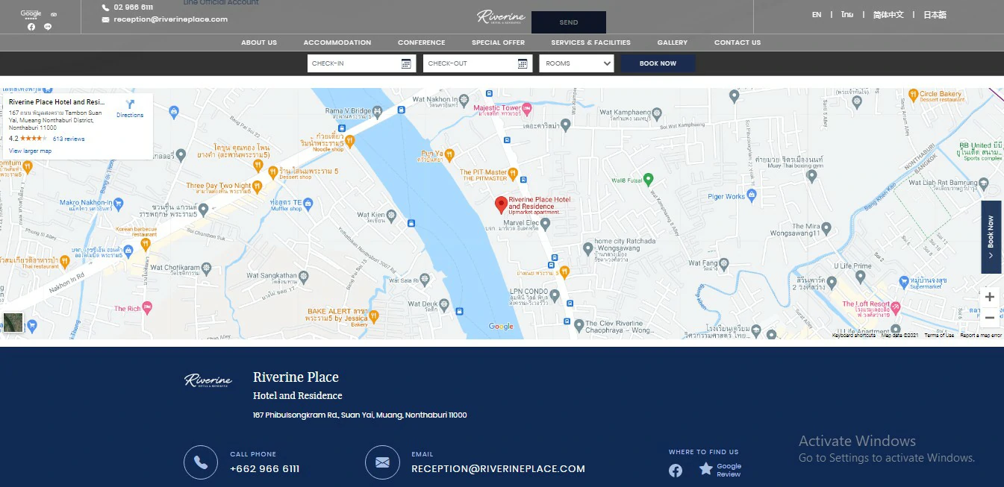Open the Check-Out calendar icon
Screen dimensions: 1004x487
(x=523, y=63)
